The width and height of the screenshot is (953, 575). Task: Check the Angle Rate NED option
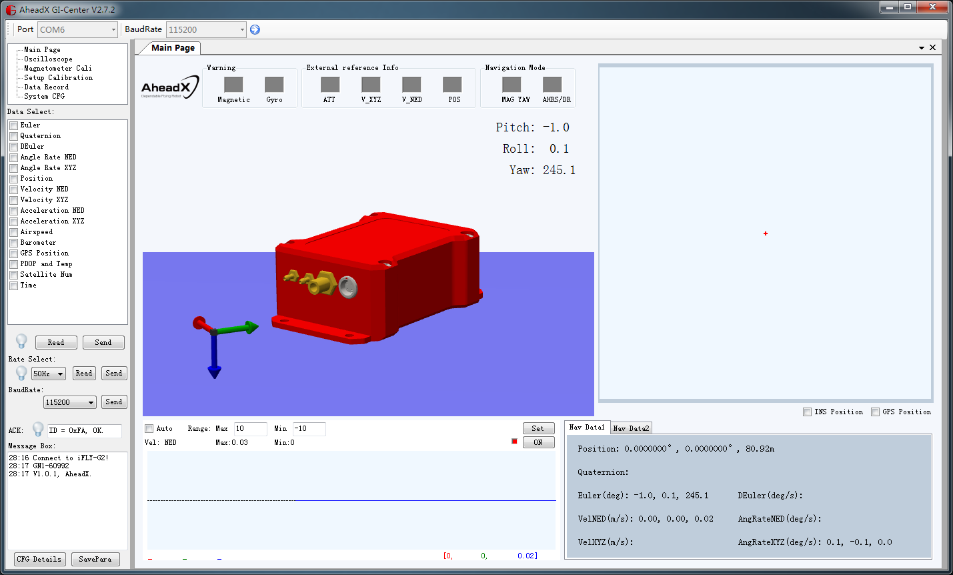(x=13, y=157)
